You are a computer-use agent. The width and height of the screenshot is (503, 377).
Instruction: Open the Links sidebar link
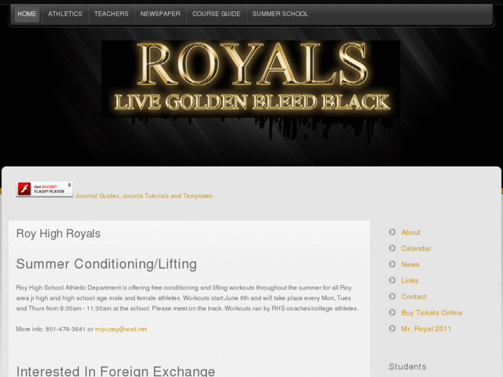point(410,281)
